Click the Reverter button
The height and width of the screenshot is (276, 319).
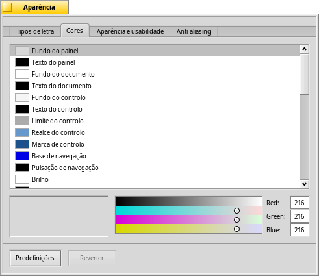tap(92, 258)
